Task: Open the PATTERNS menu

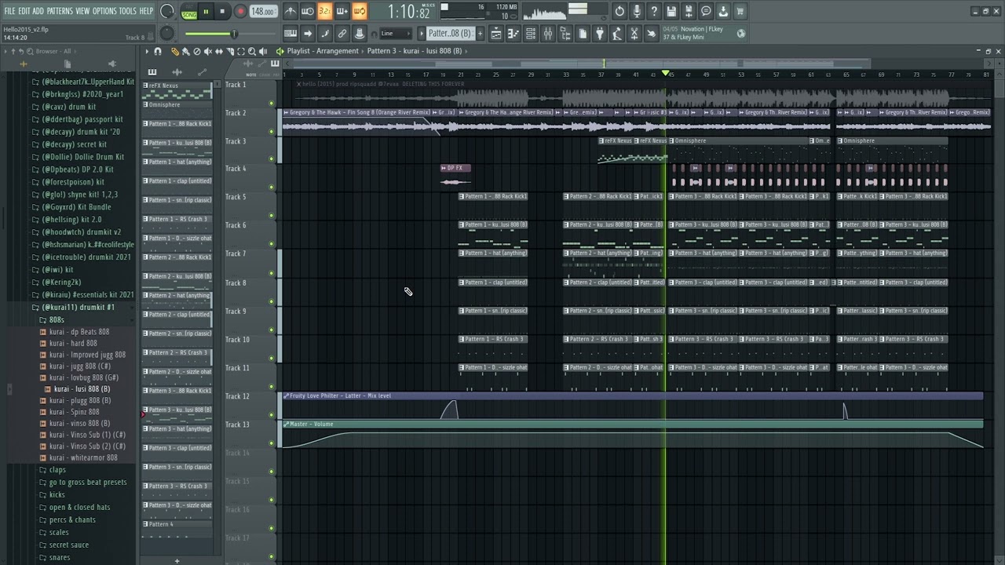Action: pos(60,11)
